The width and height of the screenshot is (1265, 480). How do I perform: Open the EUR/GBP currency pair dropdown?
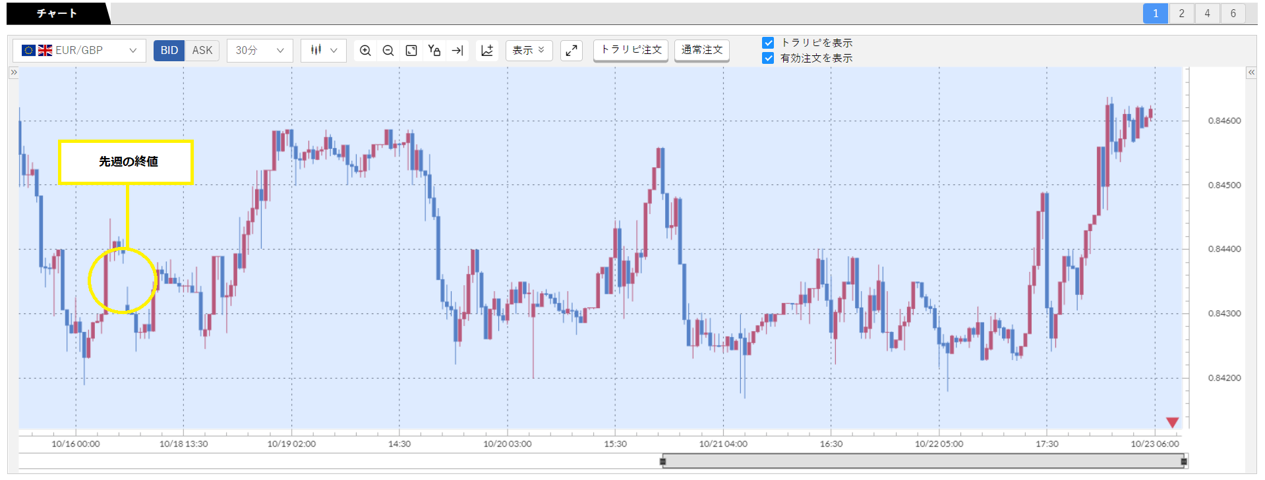coord(79,50)
